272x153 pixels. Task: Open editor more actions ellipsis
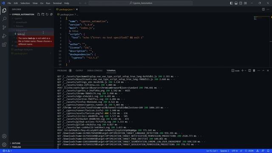pyautogui.click(x=268, y=9)
